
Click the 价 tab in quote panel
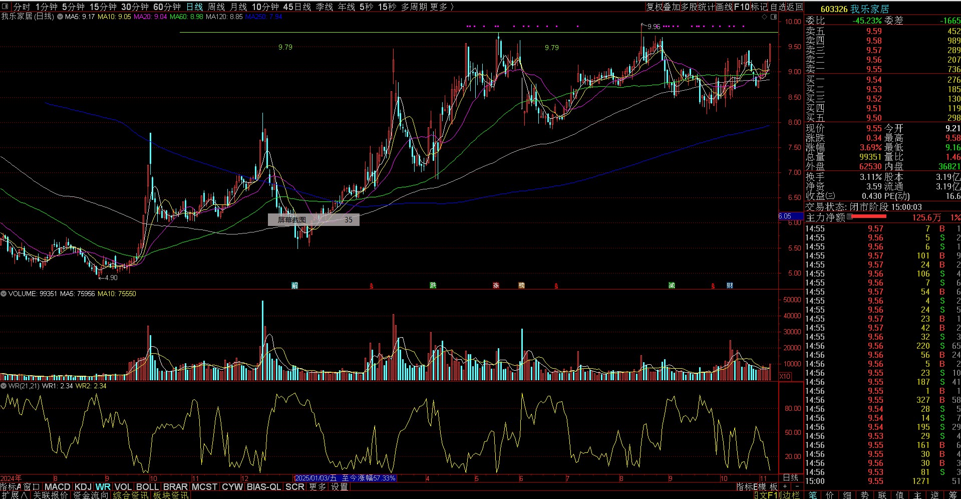tap(830, 494)
